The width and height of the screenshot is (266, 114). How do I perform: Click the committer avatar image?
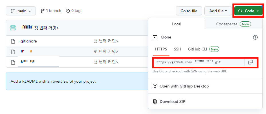tap(13, 28)
